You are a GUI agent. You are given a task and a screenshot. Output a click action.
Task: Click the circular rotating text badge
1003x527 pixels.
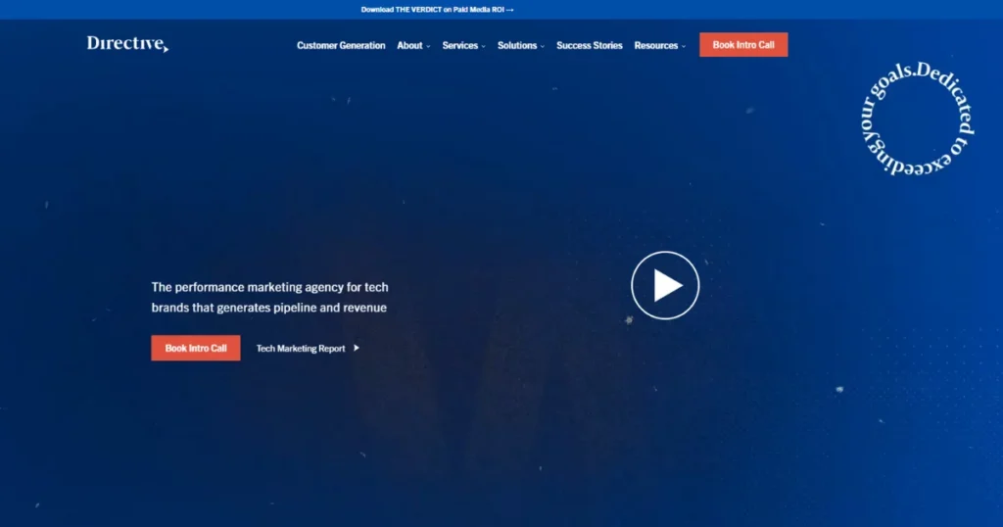coord(917,119)
